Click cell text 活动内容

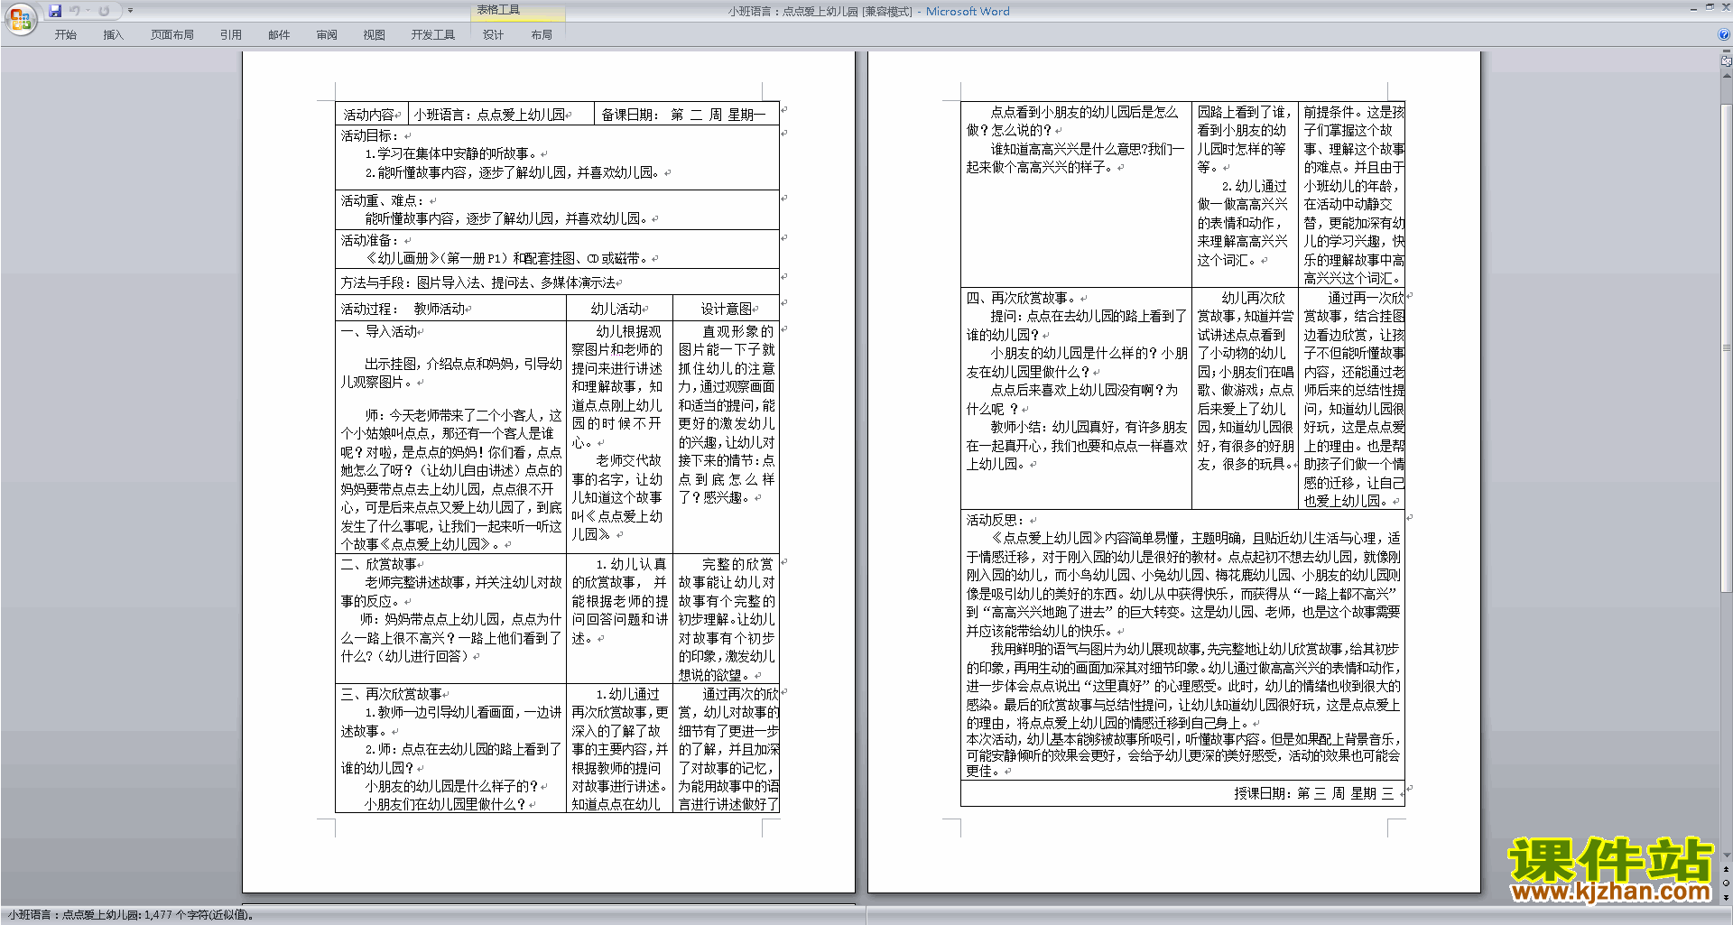[x=368, y=115]
